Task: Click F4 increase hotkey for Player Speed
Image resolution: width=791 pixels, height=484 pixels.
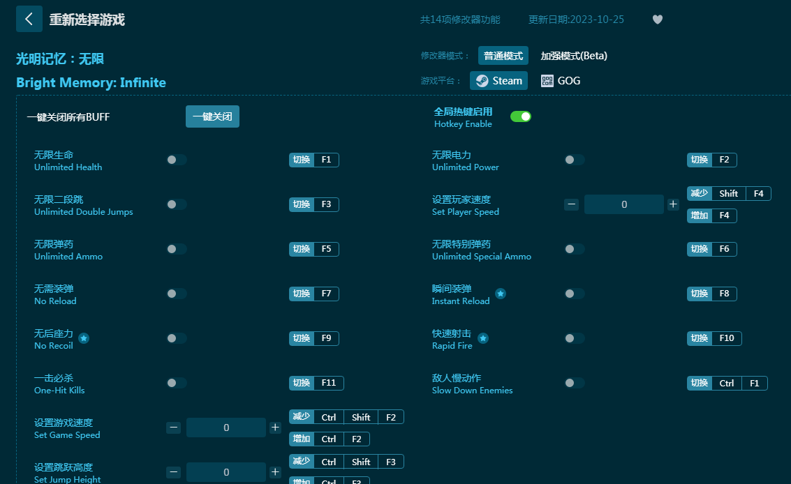Action: [x=712, y=215]
